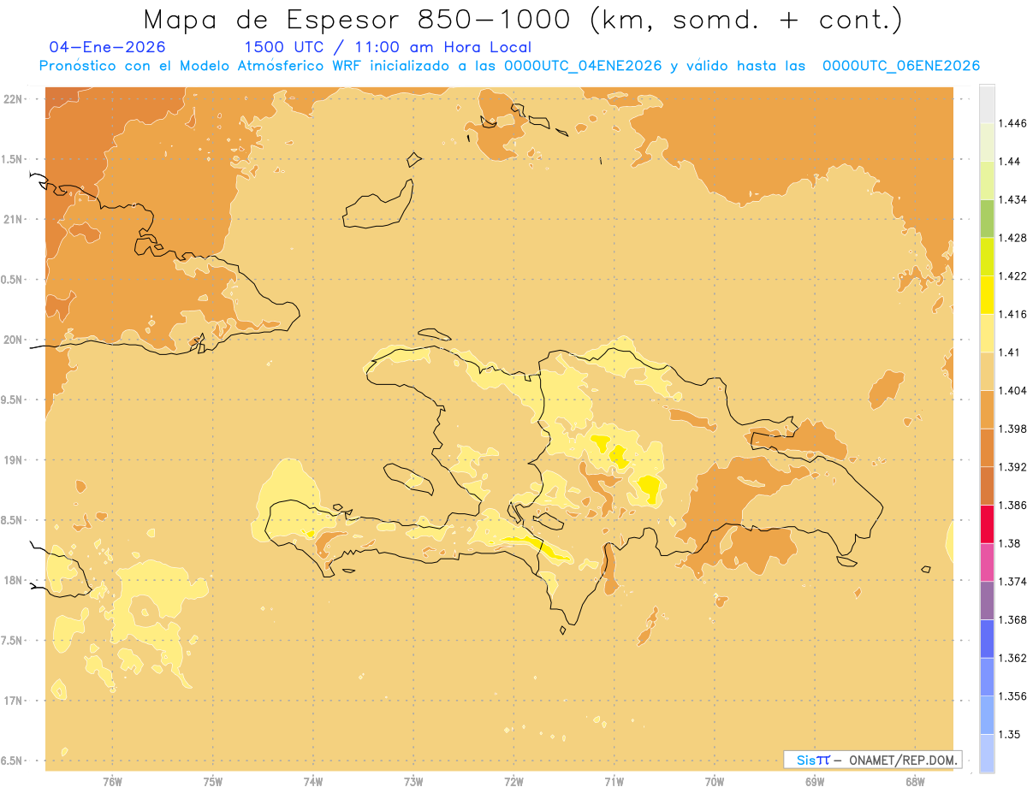This screenshot has height=793, width=1027.
Task: Pick the light blue swatch between 1.35 and 1.356
Action: point(987,714)
